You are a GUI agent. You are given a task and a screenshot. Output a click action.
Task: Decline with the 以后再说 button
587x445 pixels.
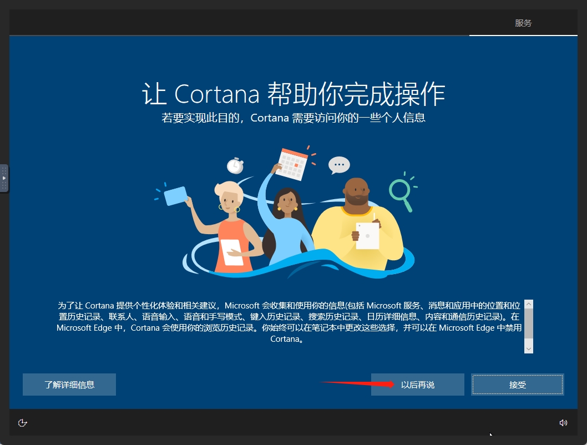[417, 384]
